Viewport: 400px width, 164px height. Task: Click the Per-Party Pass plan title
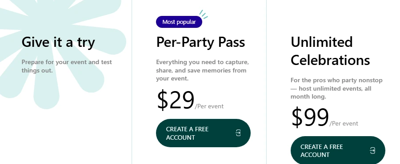[x=200, y=42]
